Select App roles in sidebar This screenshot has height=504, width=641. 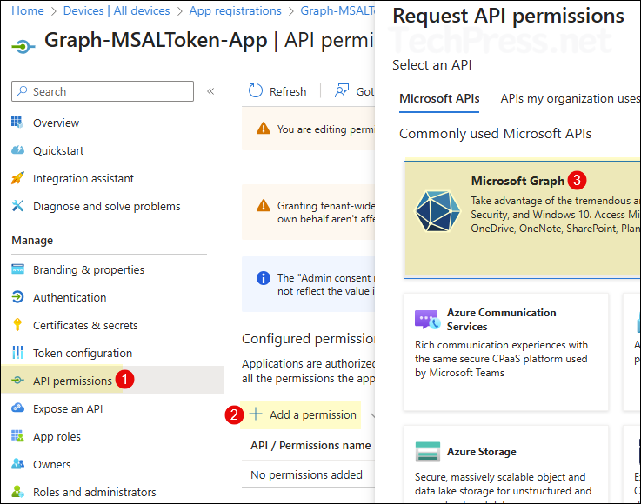pyautogui.click(x=57, y=436)
